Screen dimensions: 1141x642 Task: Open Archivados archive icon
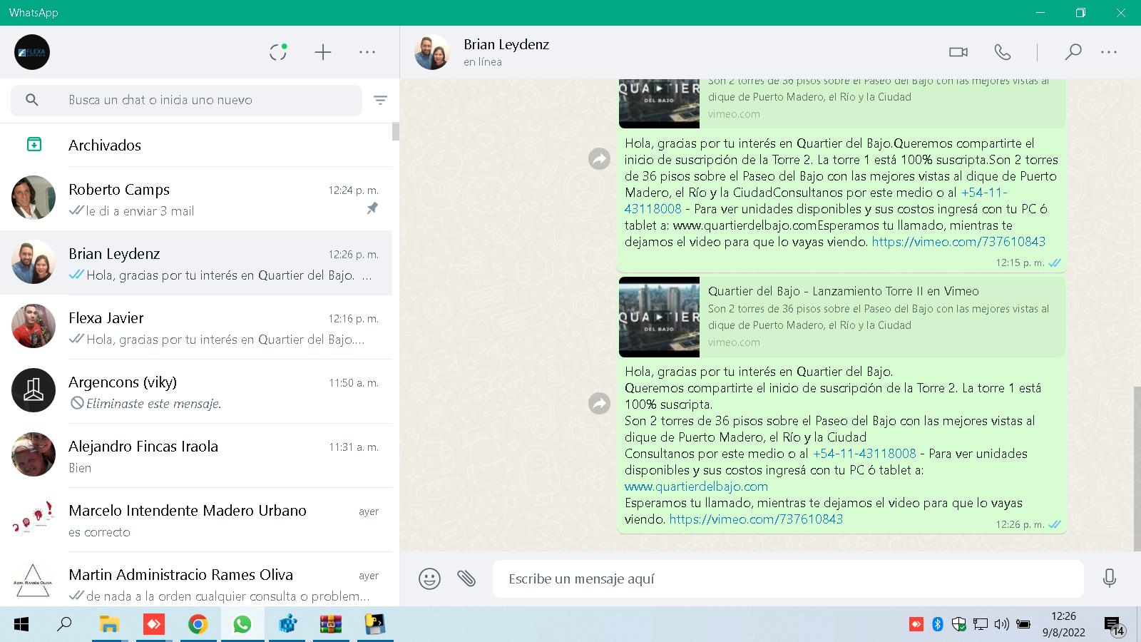34,145
